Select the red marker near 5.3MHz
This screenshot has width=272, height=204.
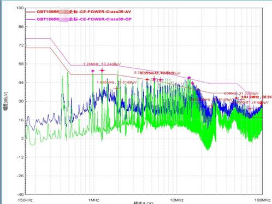click(147, 79)
